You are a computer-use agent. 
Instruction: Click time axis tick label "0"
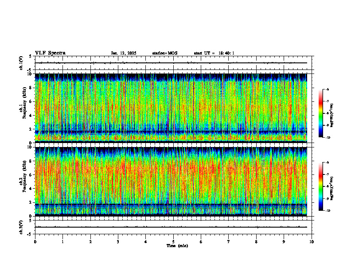[35, 242]
